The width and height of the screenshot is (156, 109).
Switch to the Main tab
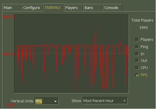pyautogui.click(x=12, y=8)
